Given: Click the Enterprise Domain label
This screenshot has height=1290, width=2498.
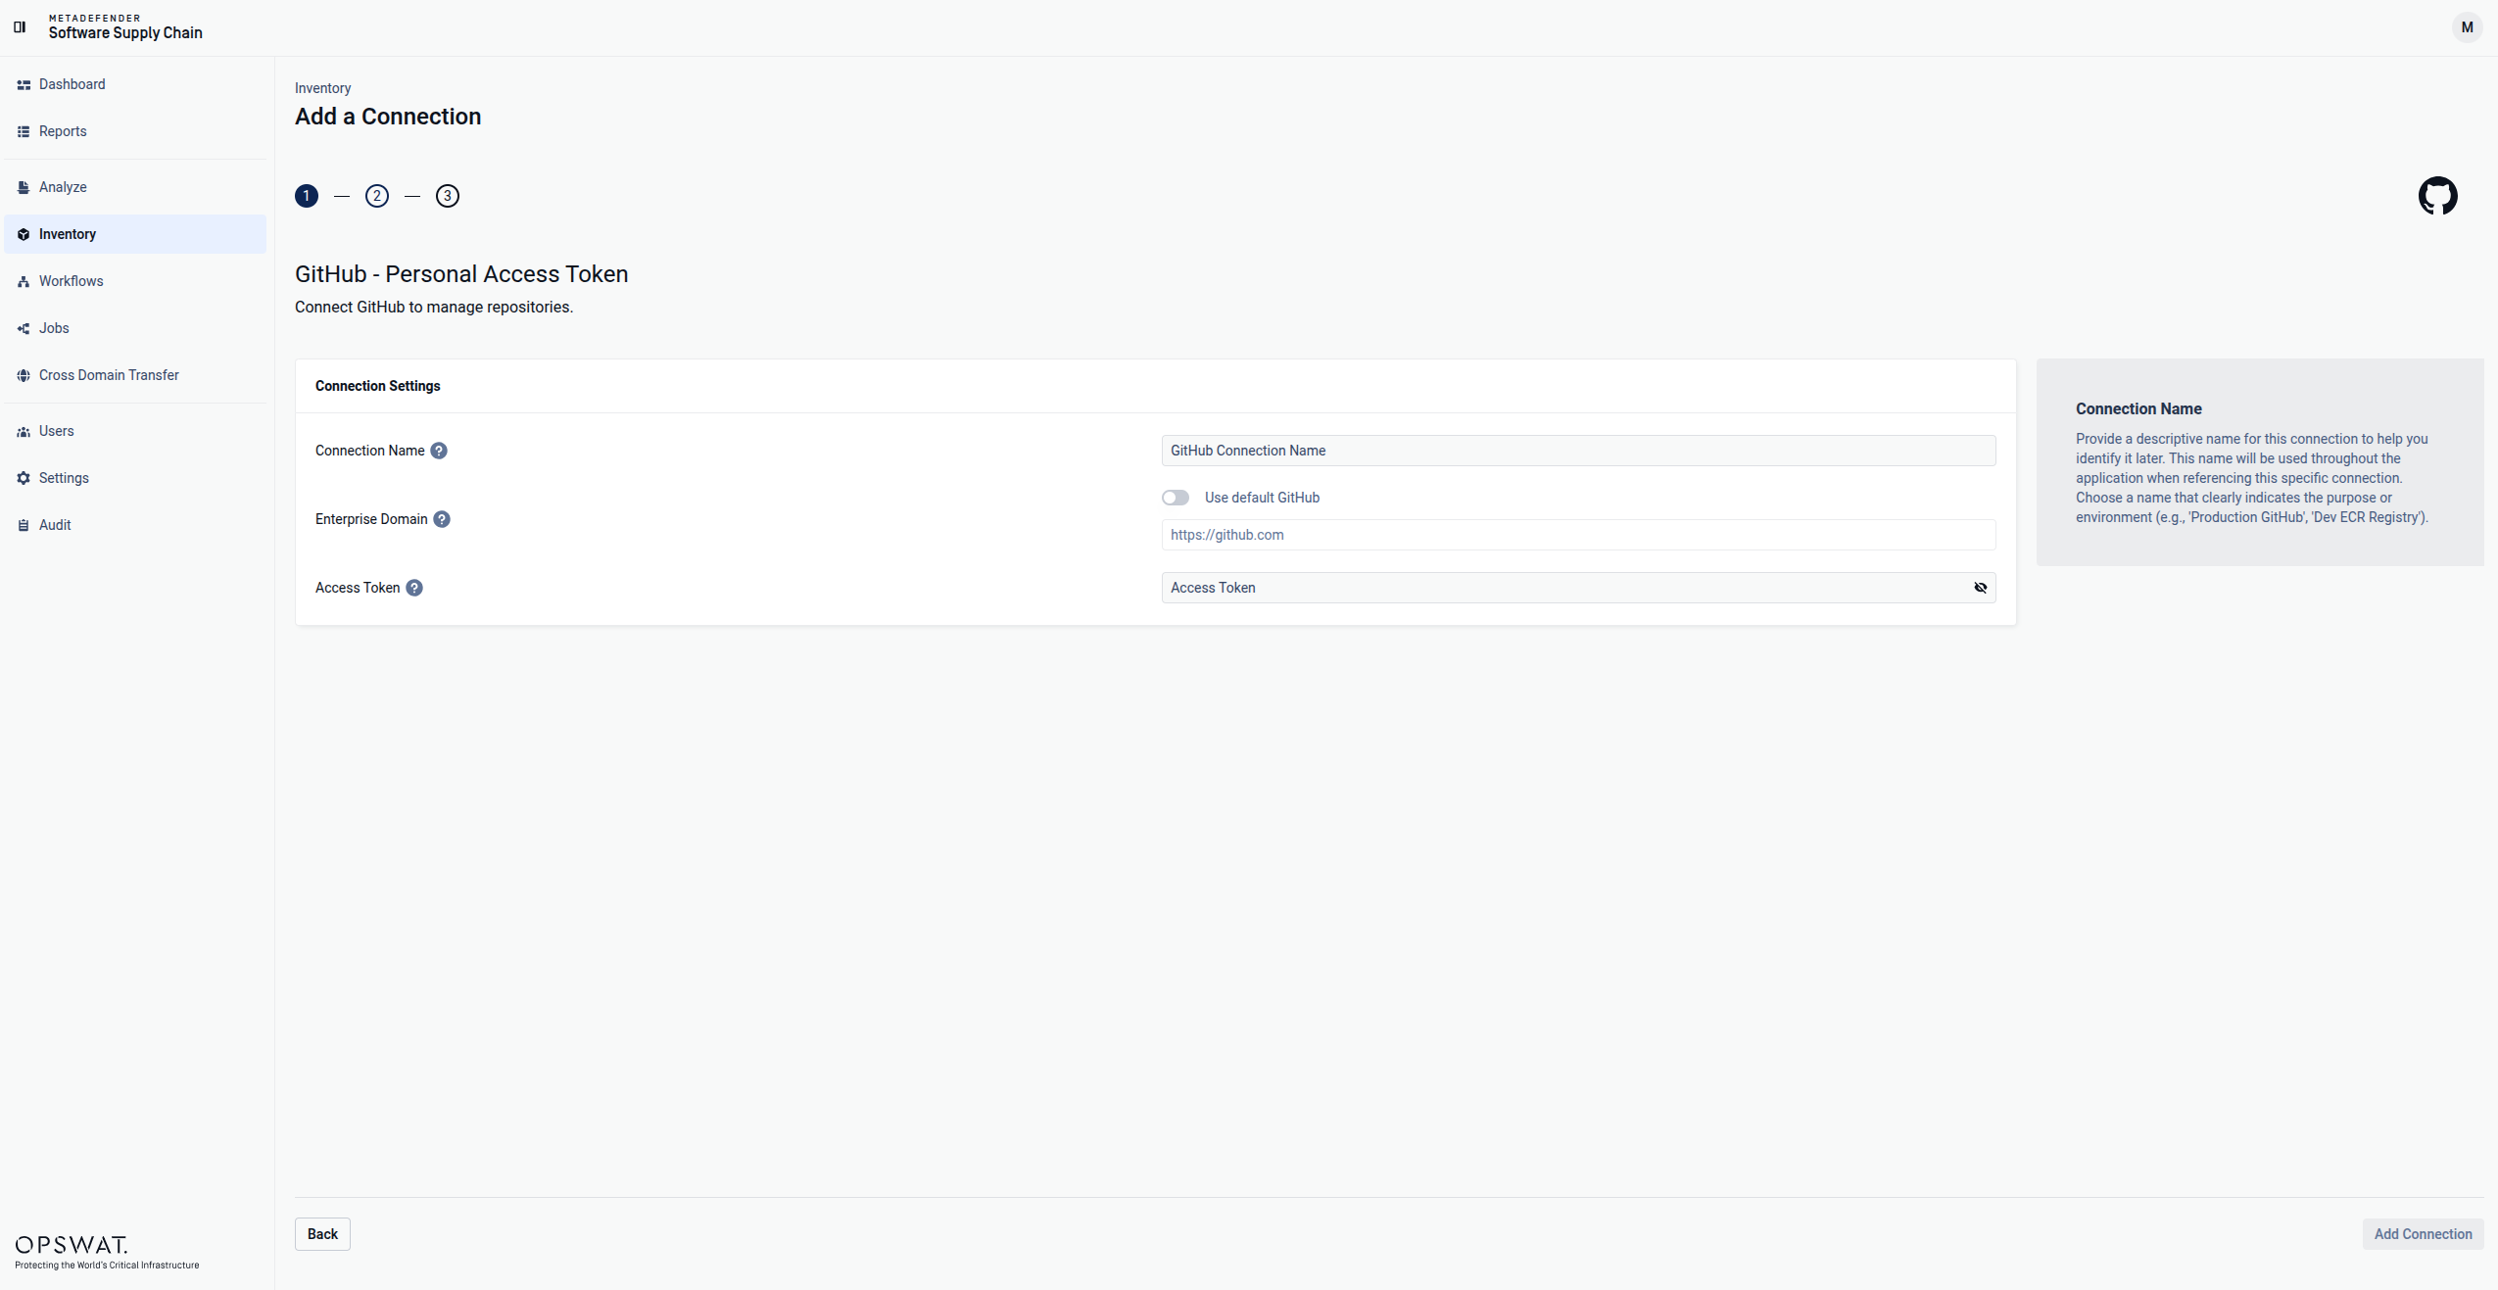Looking at the screenshot, I should coord(371,519).
